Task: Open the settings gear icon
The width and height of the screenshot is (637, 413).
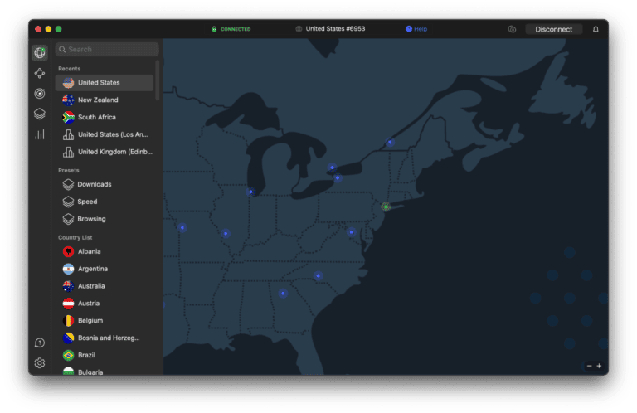Action: pos(39,362)
